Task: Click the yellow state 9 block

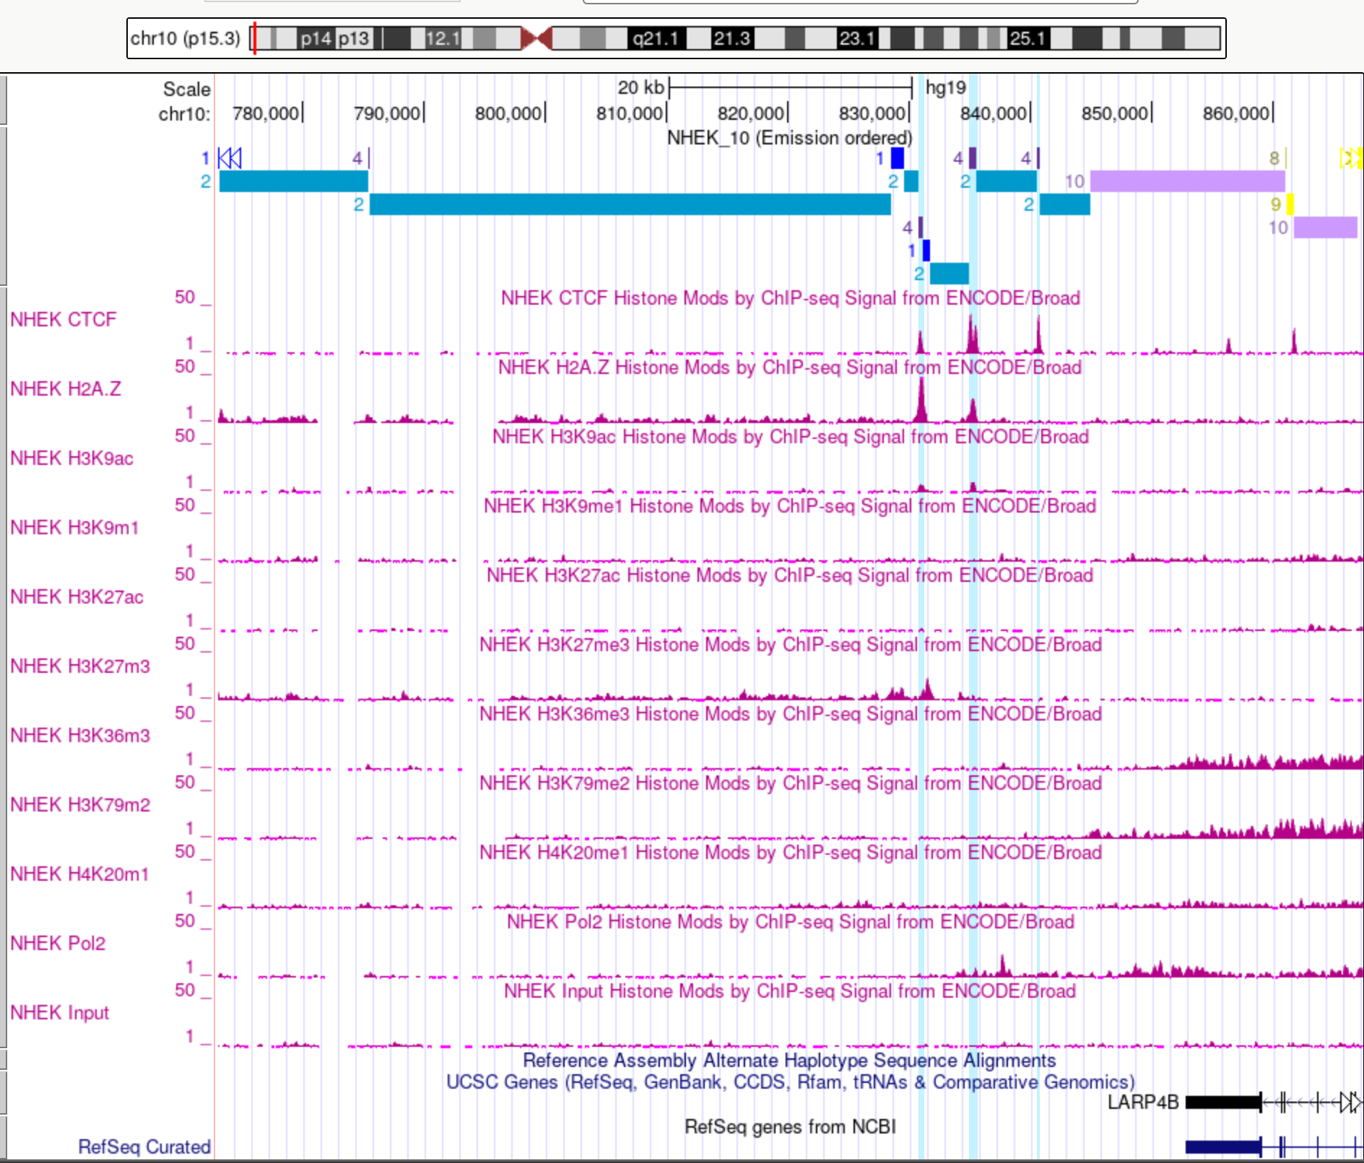Action: pyautogui.click(x=1290, y=204)
